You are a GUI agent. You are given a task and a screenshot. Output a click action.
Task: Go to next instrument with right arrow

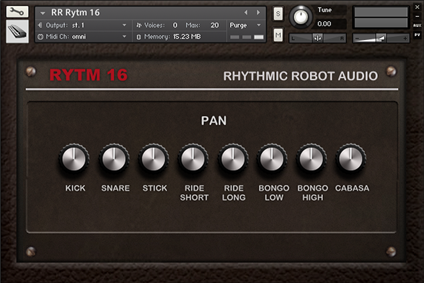click(258, 13)
